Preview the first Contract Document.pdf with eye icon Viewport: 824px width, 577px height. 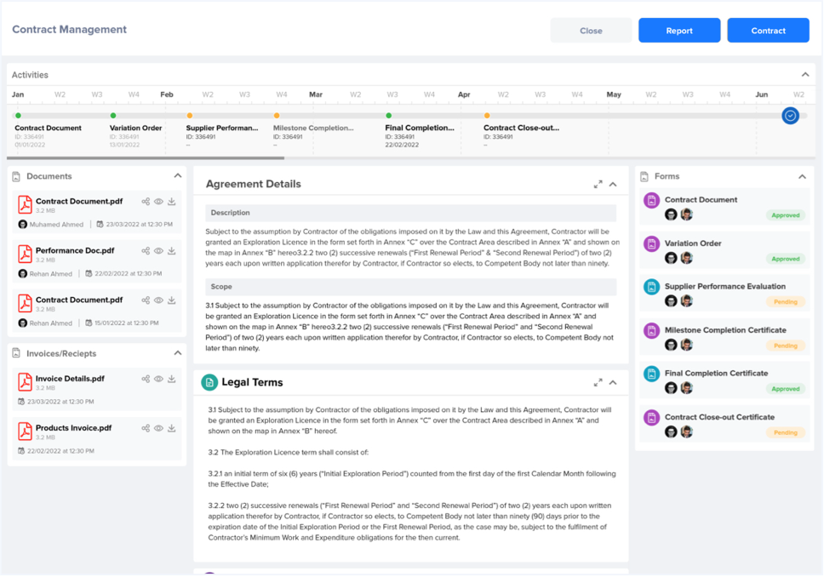(158, 202)
